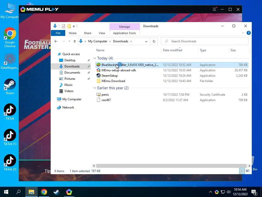Collapse the Earlier this year group
Screen dimensions: 262x197
tap(95, 88)
